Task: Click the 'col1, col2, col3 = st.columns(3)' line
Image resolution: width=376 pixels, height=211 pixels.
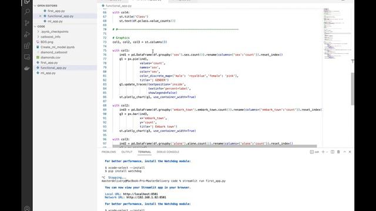Action: coord(140,42)
